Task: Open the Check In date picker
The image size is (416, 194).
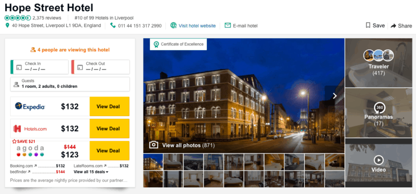Action: point(40,67)
